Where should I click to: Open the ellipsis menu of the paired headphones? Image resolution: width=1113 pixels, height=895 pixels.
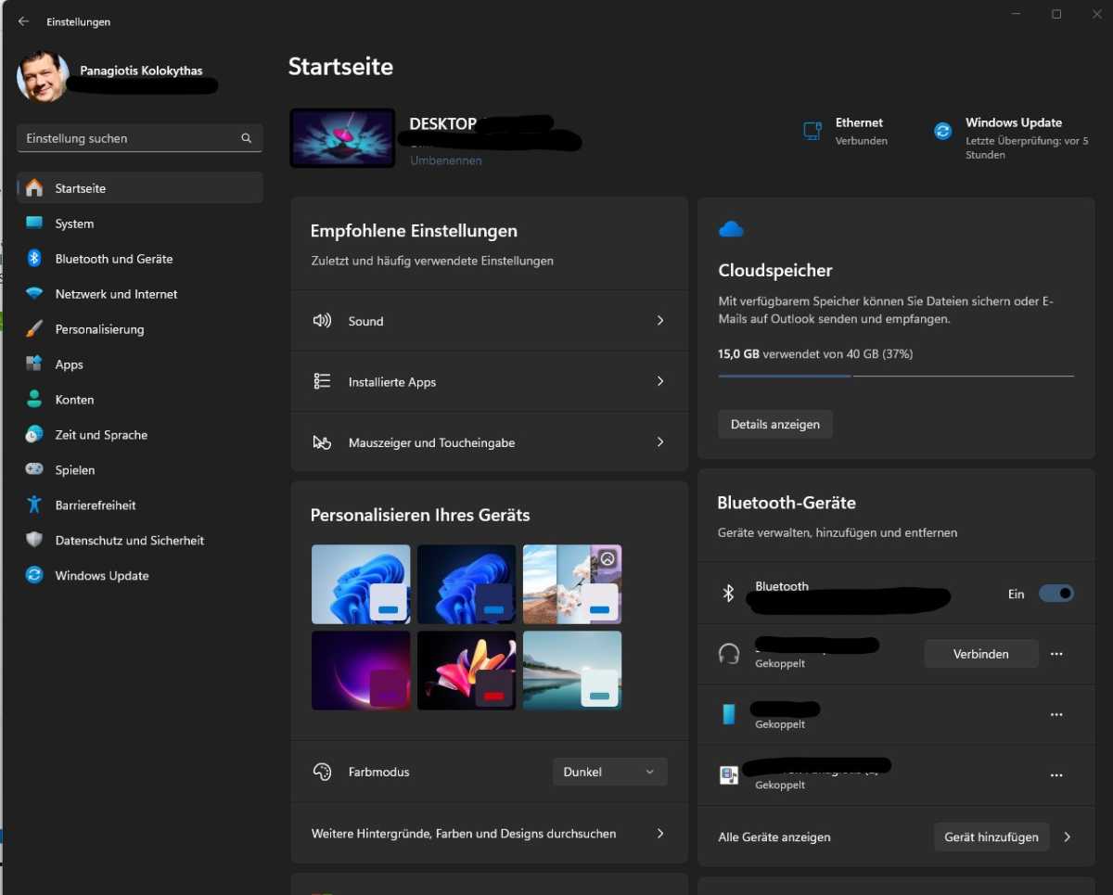pos(1056,653)
